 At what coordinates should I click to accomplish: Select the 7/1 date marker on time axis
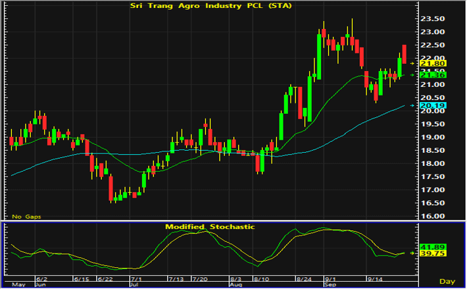coord(136,279)
